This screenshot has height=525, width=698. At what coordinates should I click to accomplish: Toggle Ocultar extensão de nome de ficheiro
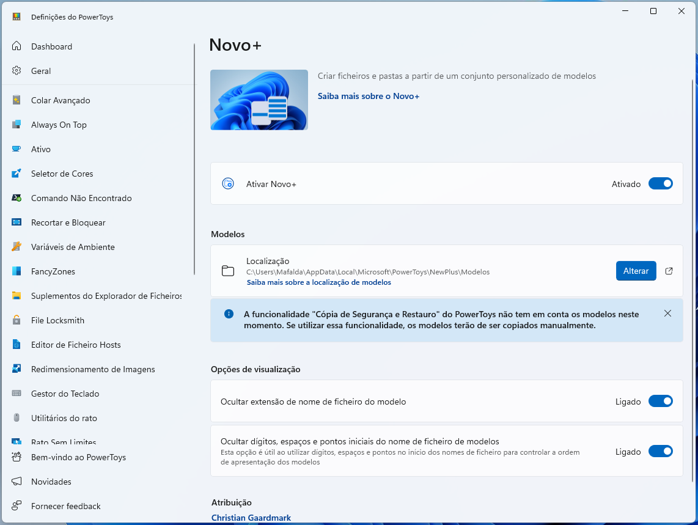click(x=660, y=401)
